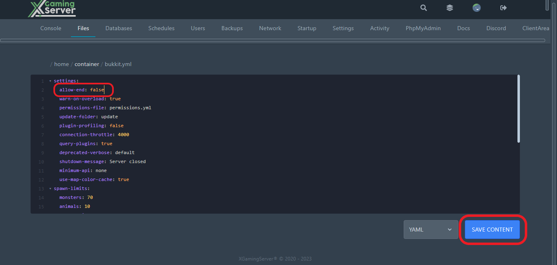Click the search magnifier icon
557x265 pixels.
[424, 8]
